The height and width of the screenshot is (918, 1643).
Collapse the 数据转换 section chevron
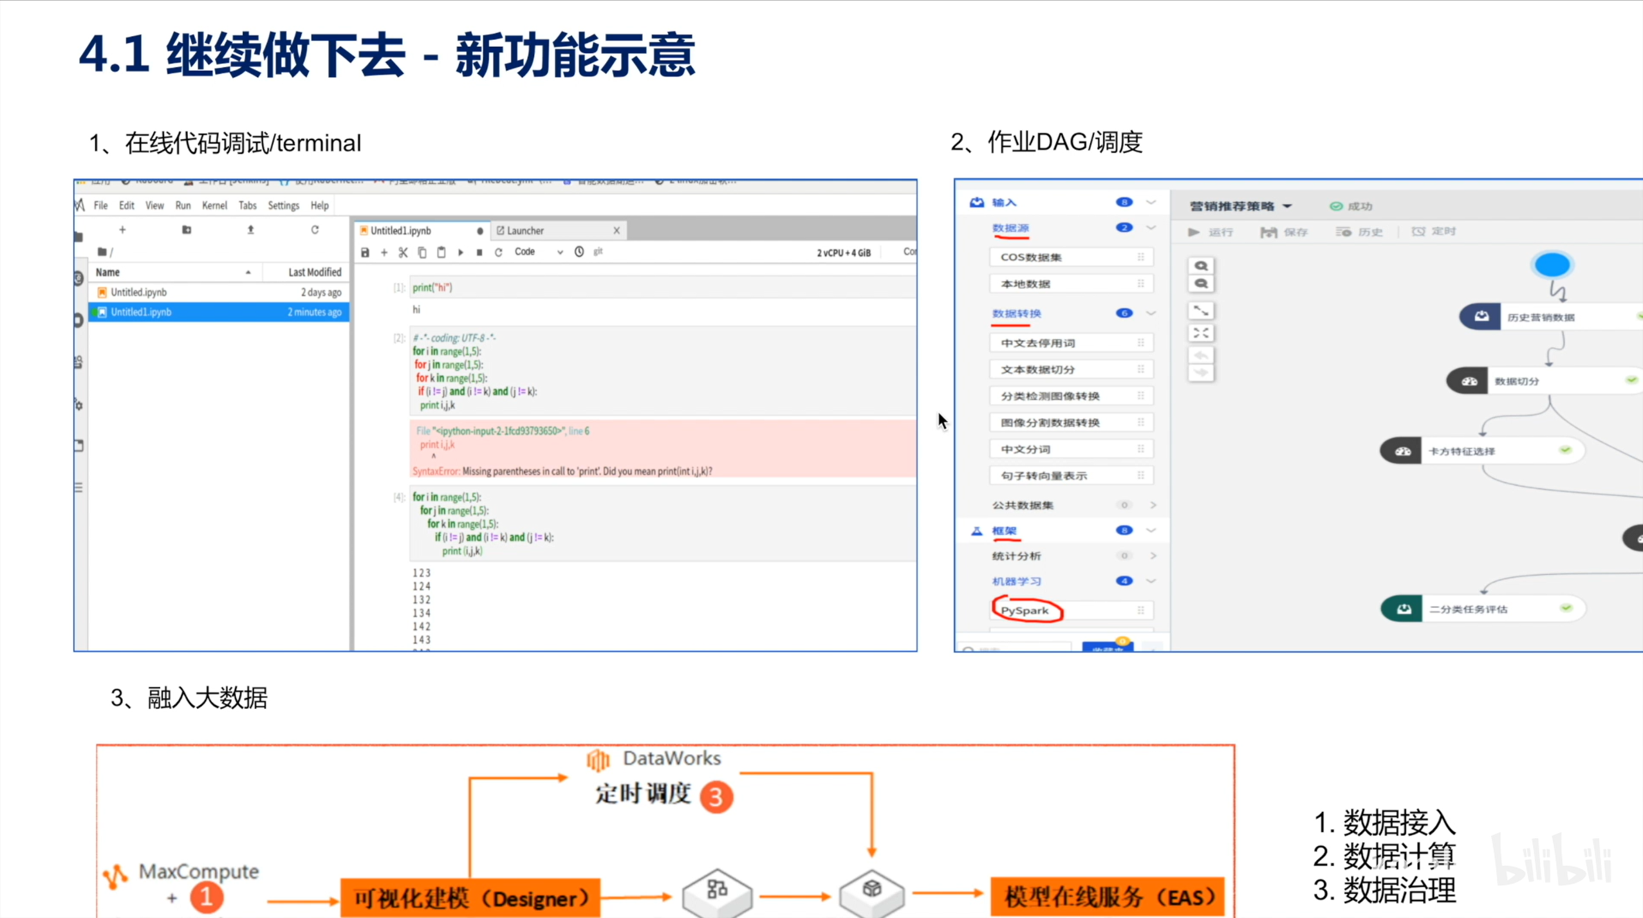click(1151, 313)
